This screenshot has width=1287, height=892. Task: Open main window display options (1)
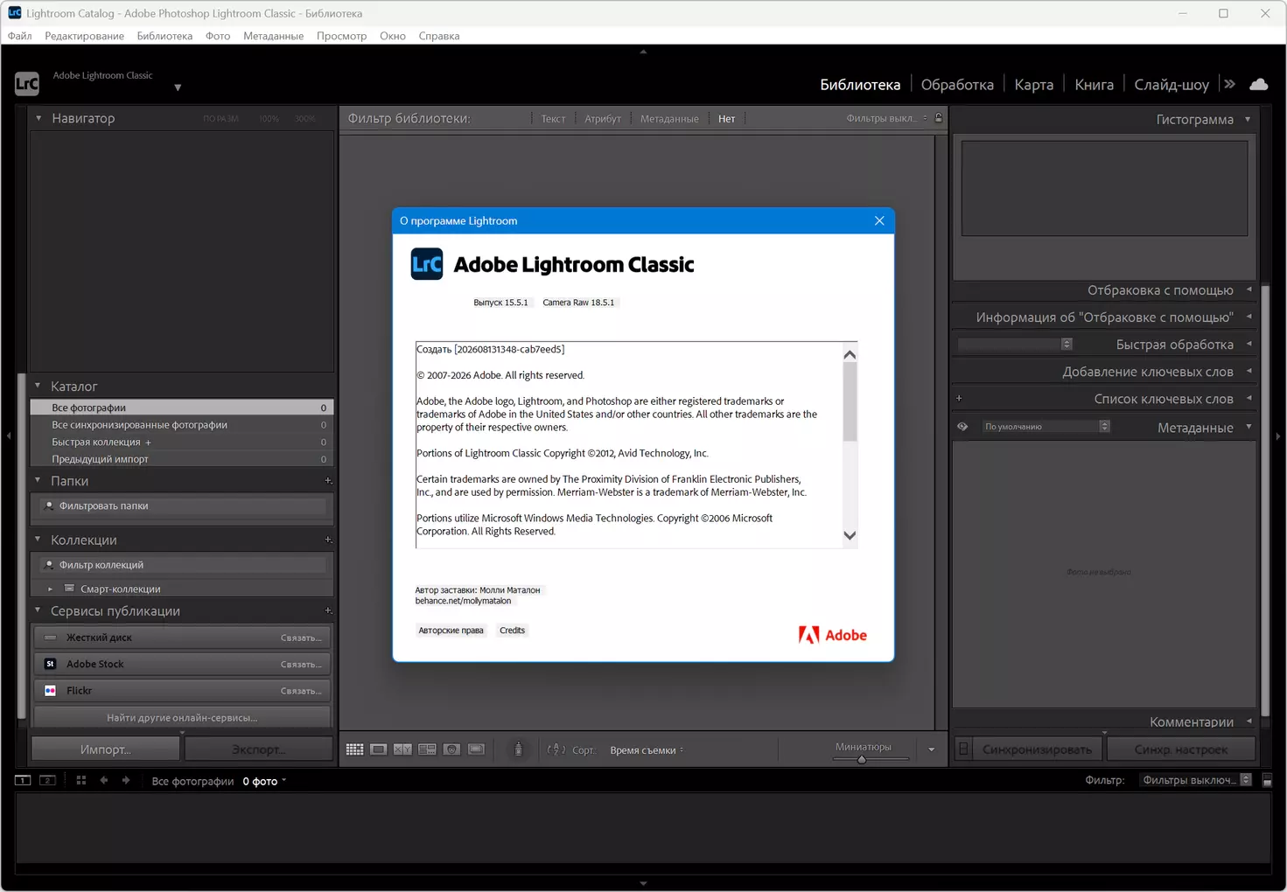[x=23, y=780]
